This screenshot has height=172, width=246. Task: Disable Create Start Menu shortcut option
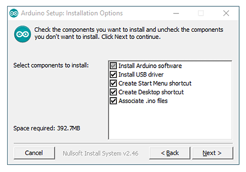[x=113, y=83]
